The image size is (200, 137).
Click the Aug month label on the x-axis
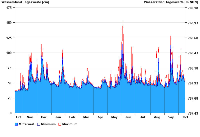tap(157, 117)
